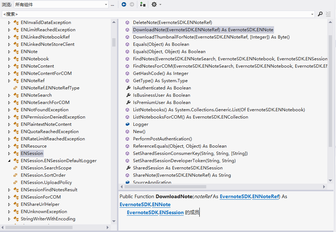Viewport: 336px width, 232px height.
Task: Click the clear search icon
Action: tap(328, 14)
